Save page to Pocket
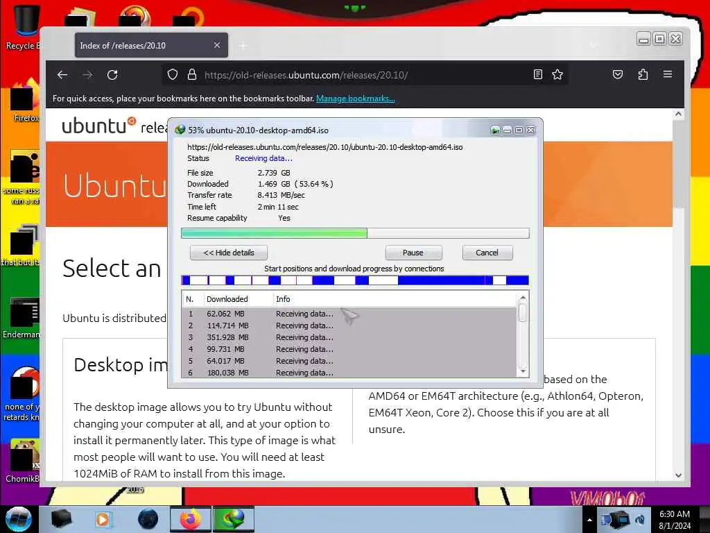 tap(618, 75)
